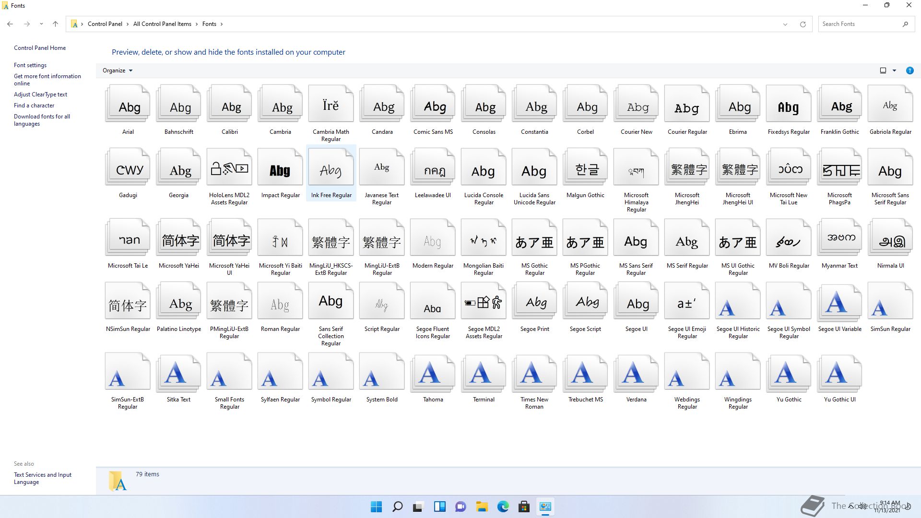The height and width of the screenshot is (518, 921).
Task: Click Control Panel in breadcrumb path
Action: (105, 24)
